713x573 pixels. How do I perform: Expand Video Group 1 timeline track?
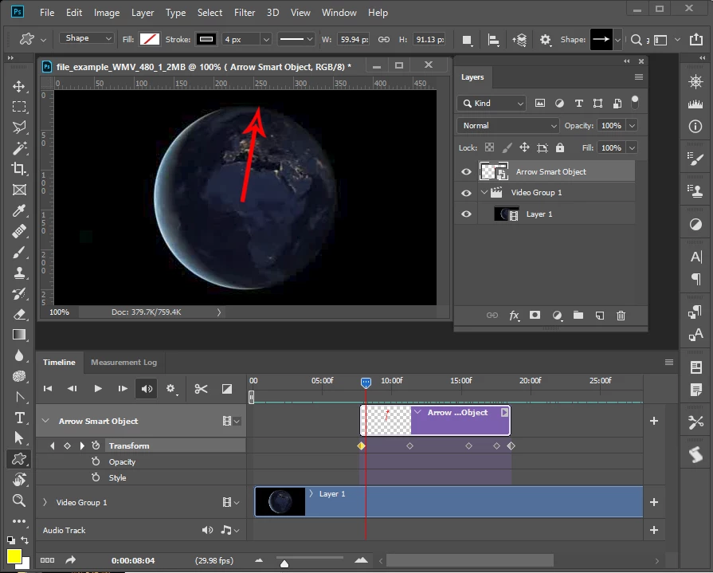tap(45, 503)
